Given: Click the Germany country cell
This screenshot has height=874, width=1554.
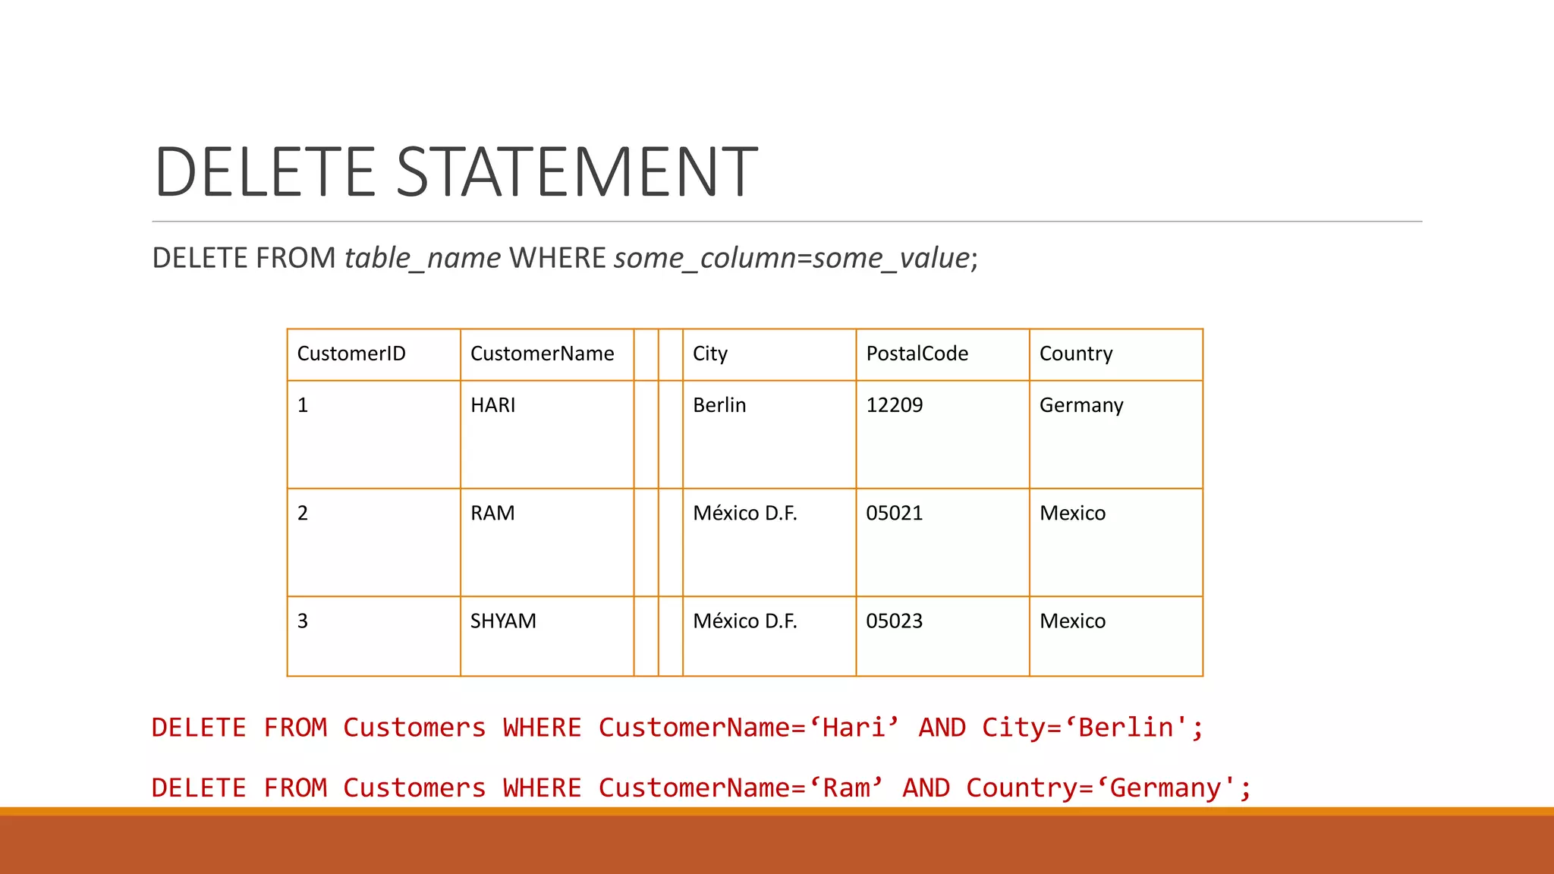Looking at the screenshot, I should 1081,405.
